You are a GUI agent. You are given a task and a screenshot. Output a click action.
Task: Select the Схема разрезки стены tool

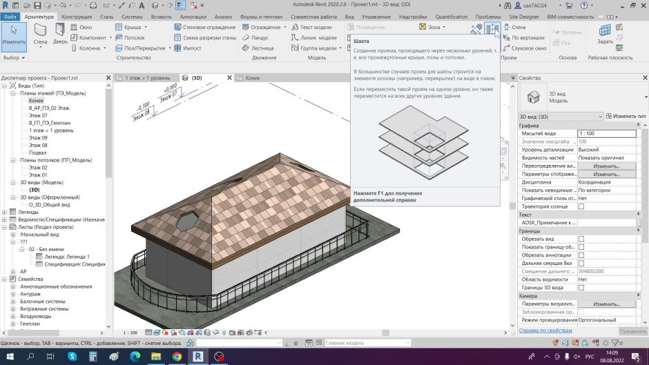(205, 38)
